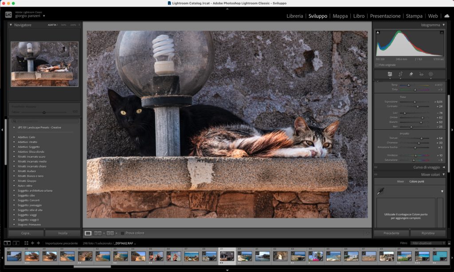The image size is (454, 272).
Task: Enable the Prova colore checkbox
Action: (122, 233)
